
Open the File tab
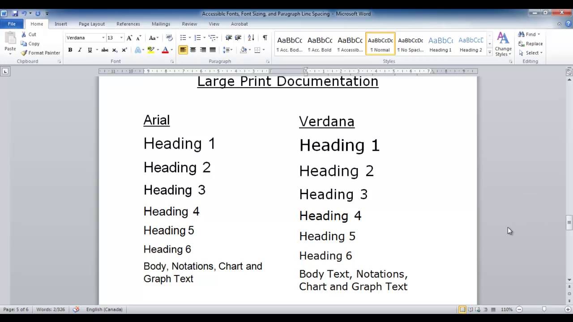point(12,24)
